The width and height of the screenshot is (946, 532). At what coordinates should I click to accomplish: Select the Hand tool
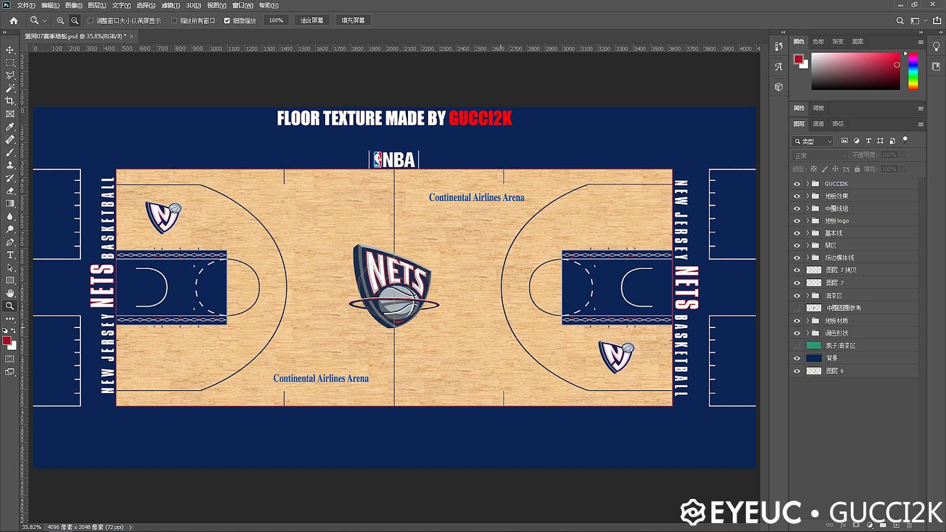click(10, 293)
